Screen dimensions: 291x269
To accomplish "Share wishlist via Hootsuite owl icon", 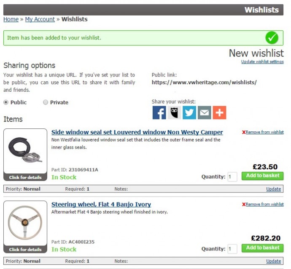I will [174, 113].
